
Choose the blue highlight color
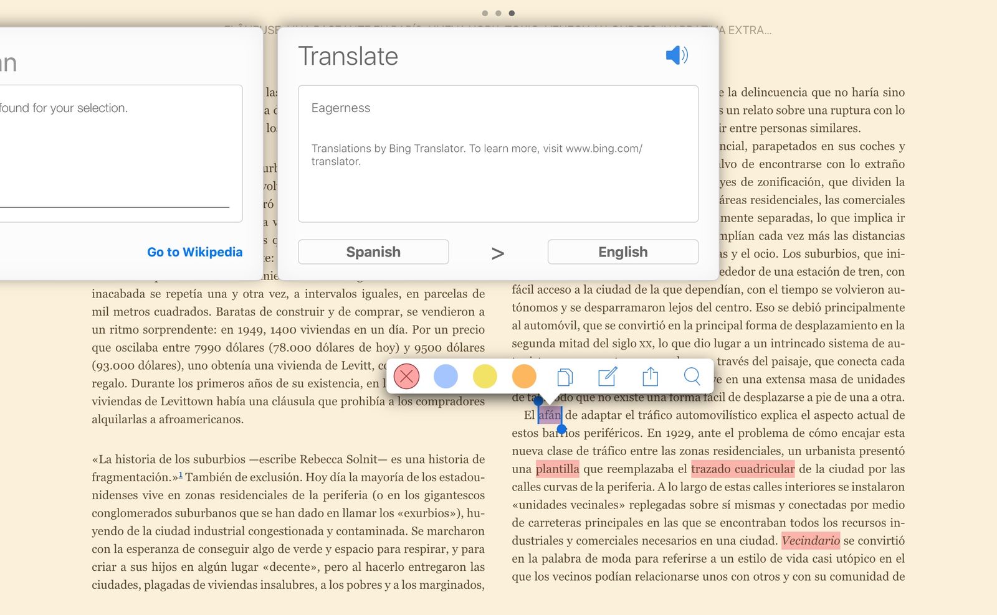click(446, 377)
